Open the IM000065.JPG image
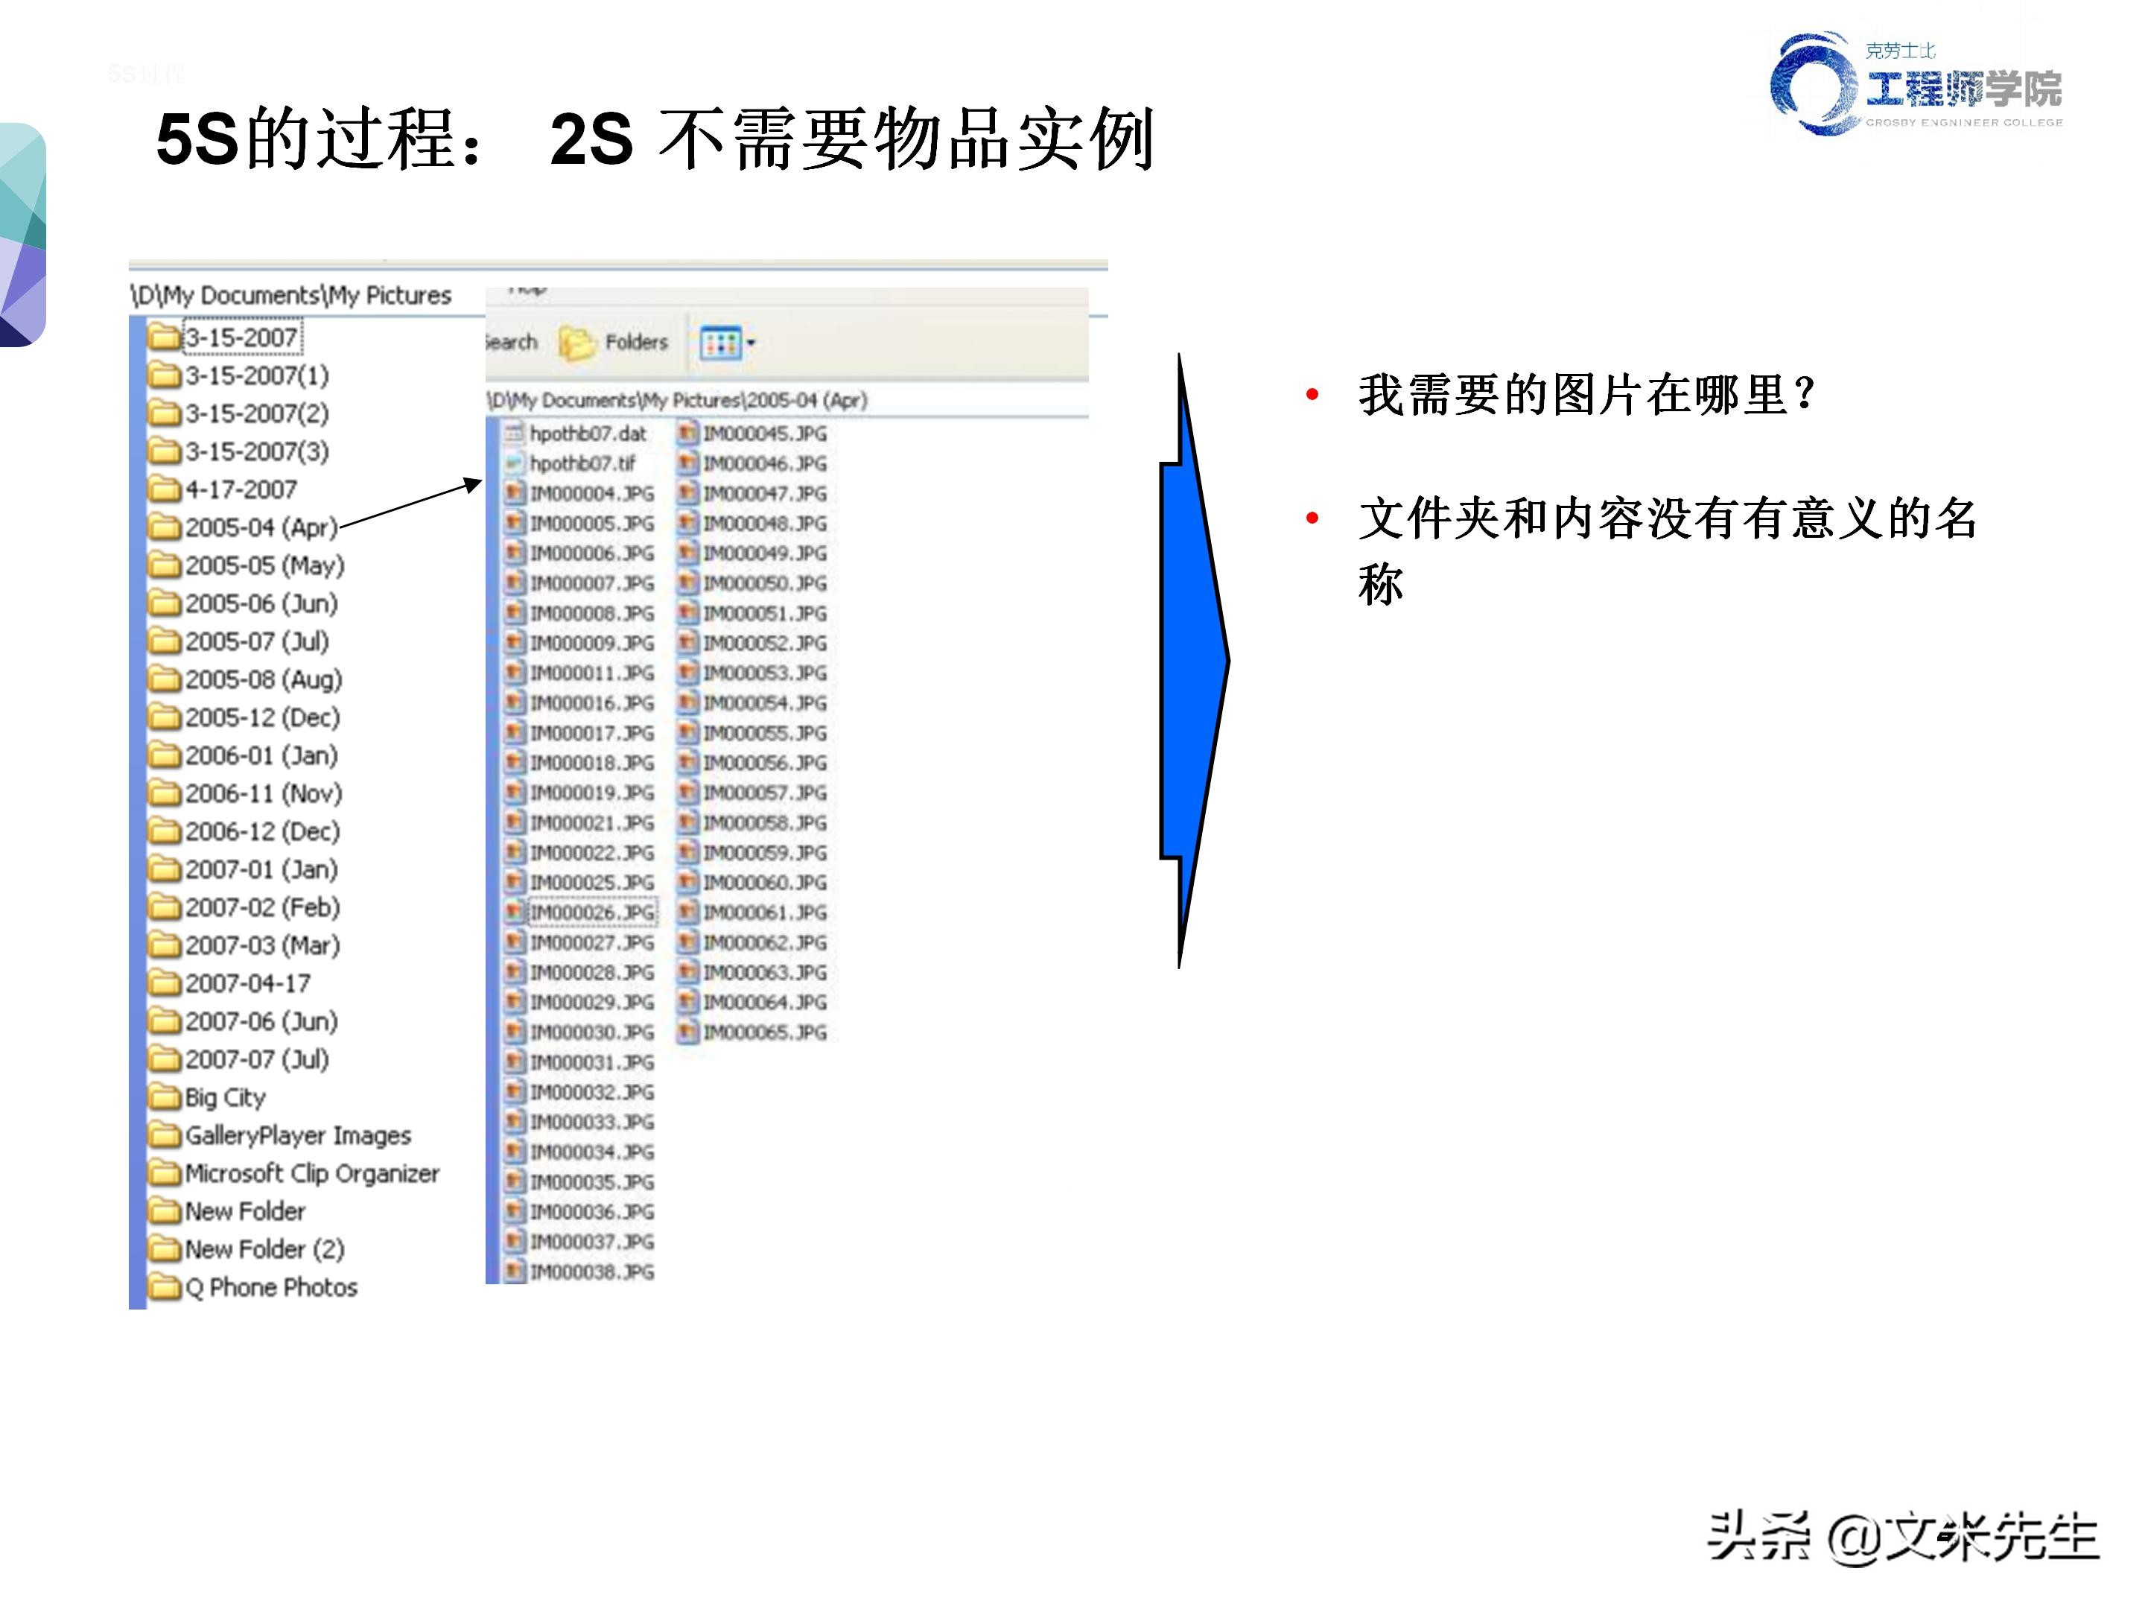The height and width of the screenshot is (1609, 2145). 766,1032
